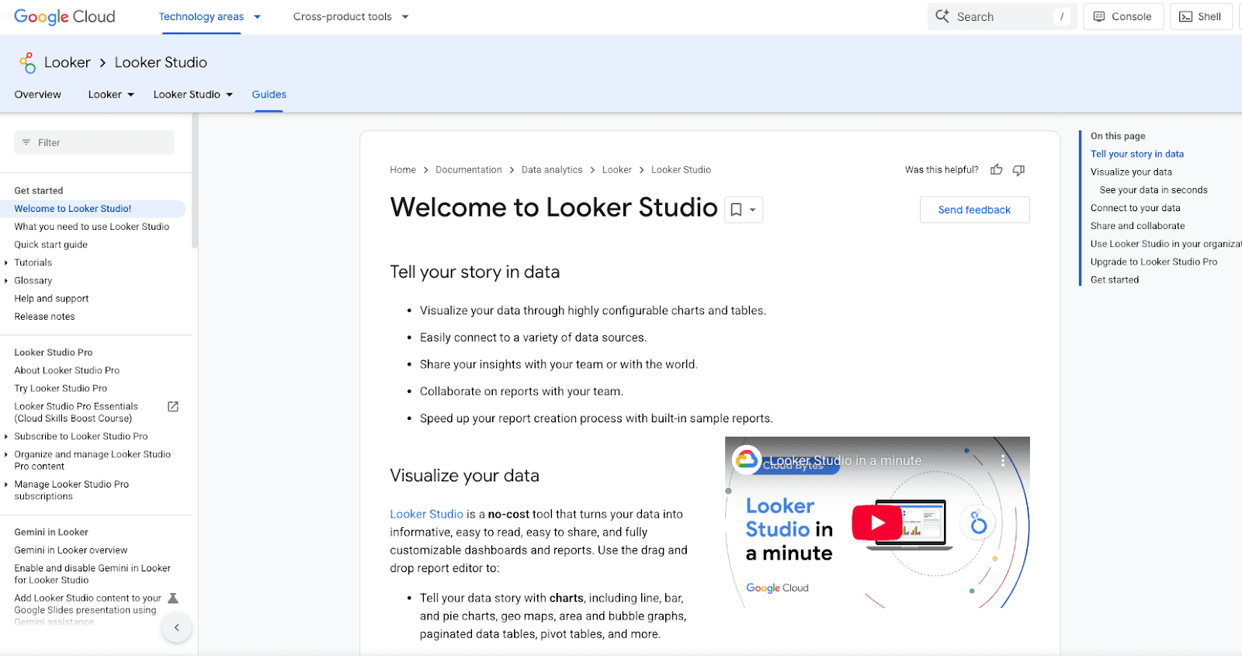Click the thumbs down not helpful icon
The image size is (1242, 656).
click(1018, 170)
